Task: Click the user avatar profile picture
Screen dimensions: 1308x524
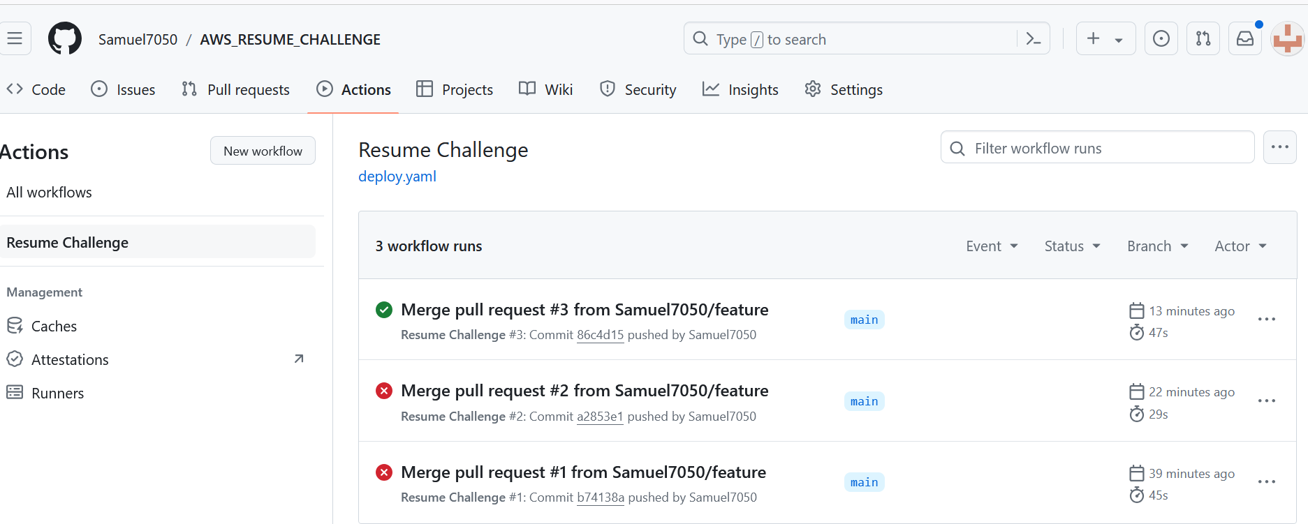Action: 1287,39
